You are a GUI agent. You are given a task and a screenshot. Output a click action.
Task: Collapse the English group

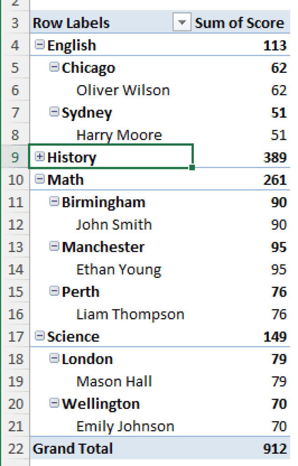40,44
